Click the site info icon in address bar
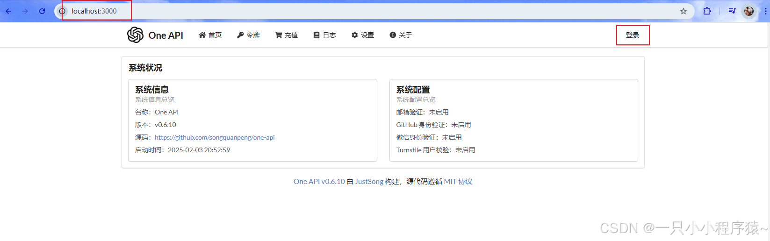This screenshot has width=770, height=241. click(62, 11)
